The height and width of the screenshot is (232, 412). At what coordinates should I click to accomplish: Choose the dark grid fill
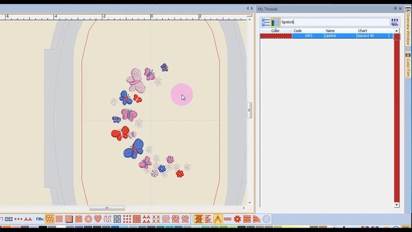pyautogui.click(x=117, y=219)
